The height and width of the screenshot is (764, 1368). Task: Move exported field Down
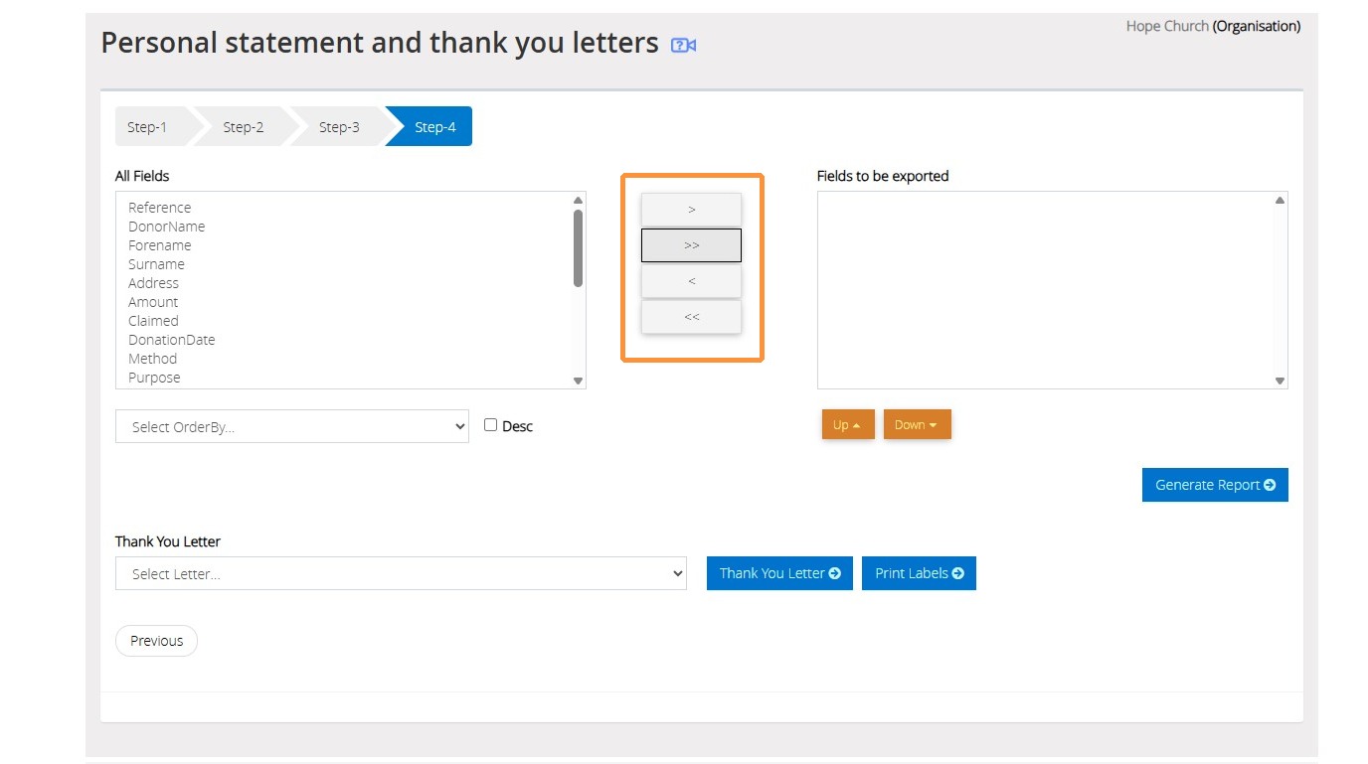(917, 424)
